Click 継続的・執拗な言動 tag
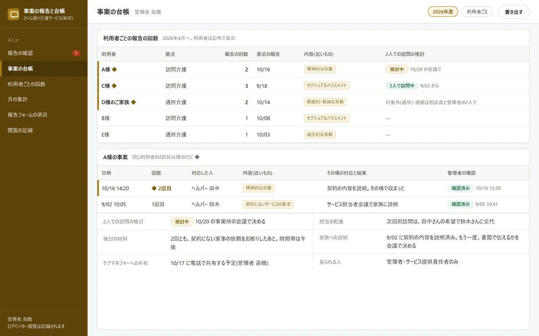This screenshot has width=539, height=336. (x=325, y=102)
